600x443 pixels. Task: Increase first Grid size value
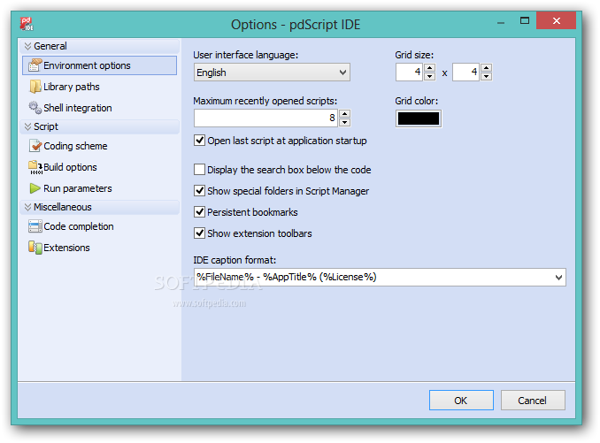[430, 68]
